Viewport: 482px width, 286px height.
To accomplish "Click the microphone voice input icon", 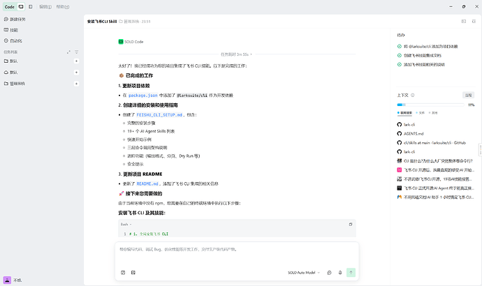I will pyautogui.click(x=340, y=273).
